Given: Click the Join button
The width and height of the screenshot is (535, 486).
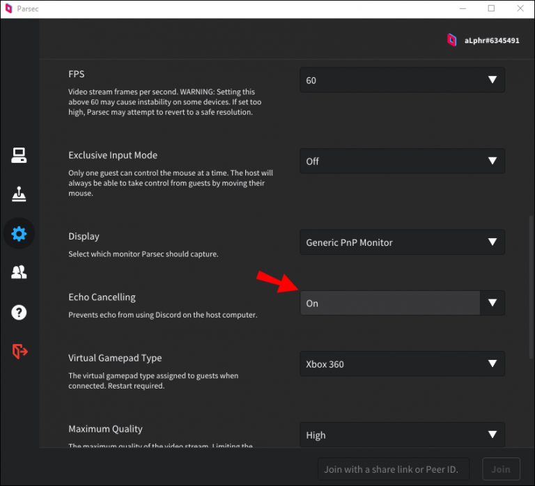Looking at the screenshot, I should [500, 469].
